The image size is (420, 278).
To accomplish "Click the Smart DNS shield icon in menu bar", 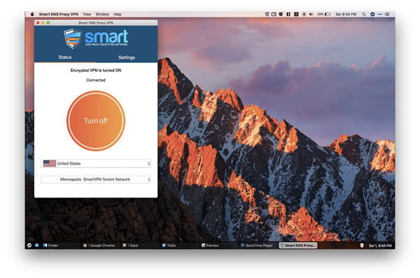I will [x=267, y=14].
